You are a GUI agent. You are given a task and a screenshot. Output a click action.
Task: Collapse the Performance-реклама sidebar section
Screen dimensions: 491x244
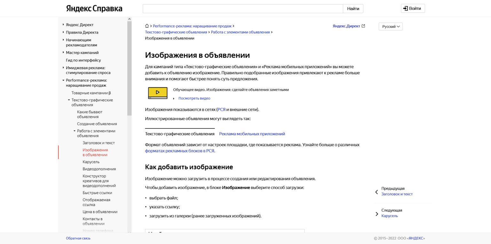[x=63, y=80]
